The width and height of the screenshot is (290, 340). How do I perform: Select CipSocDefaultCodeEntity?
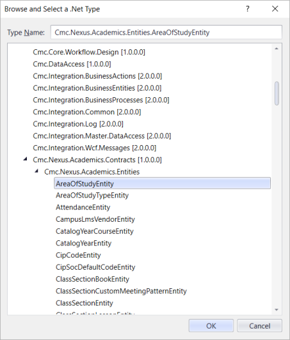pos(95,267)
